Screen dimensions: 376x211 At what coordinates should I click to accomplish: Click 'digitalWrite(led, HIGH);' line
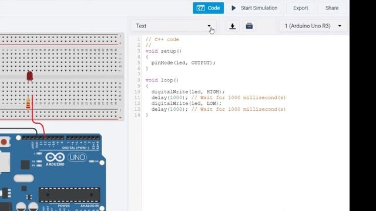pos(188,91)
